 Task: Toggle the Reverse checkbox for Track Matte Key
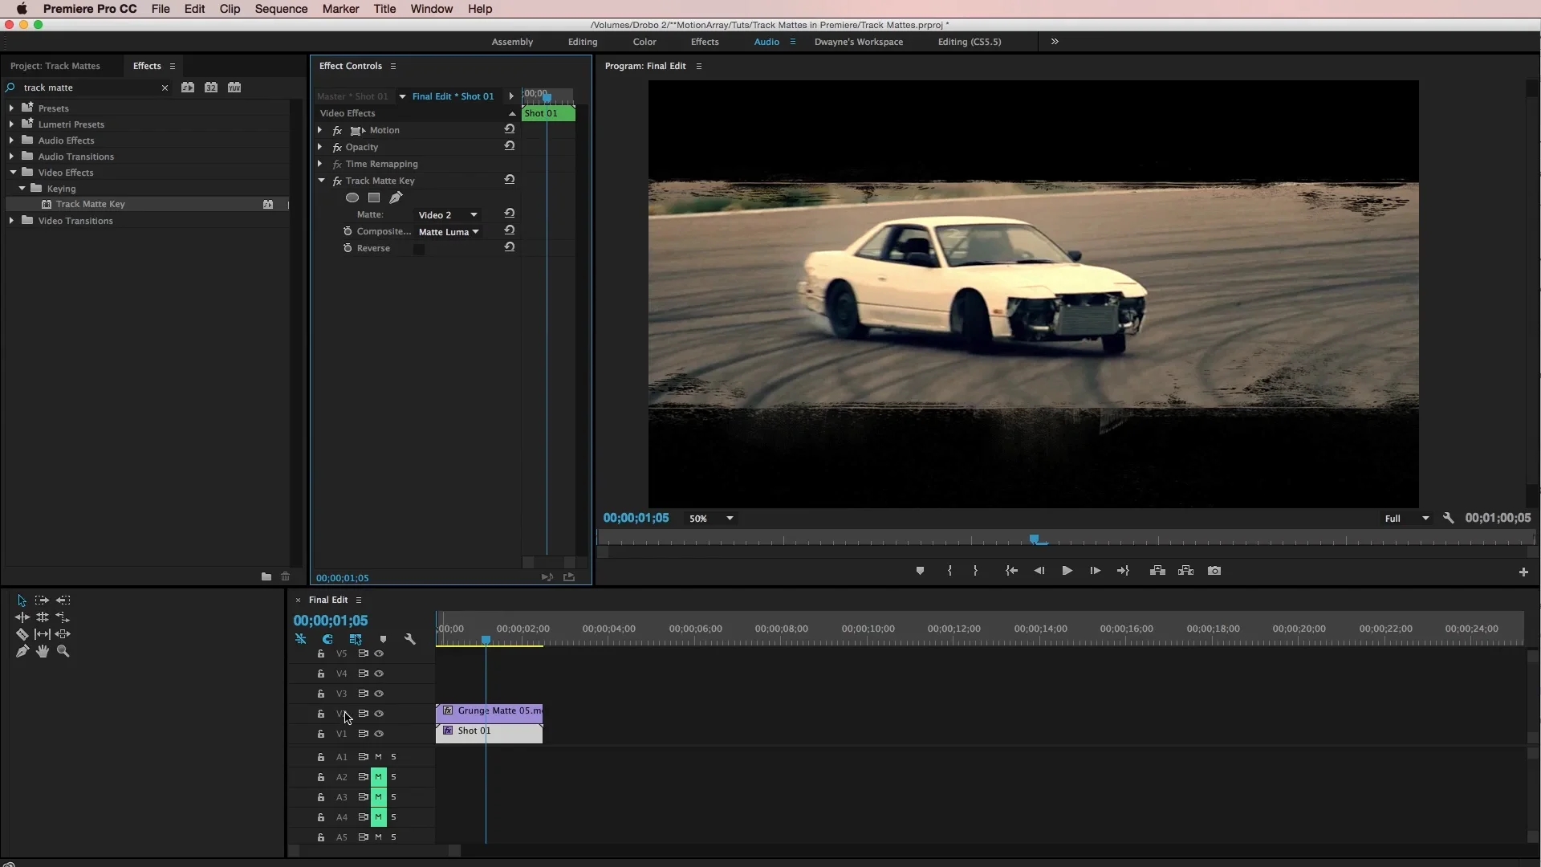coord(419,250)
